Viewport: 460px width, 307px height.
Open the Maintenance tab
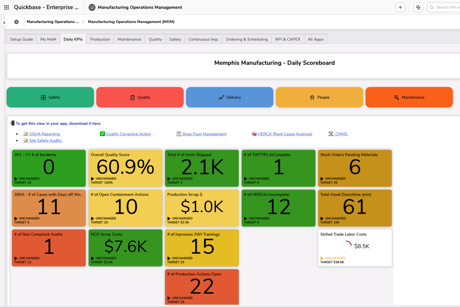tap(129, 39)
